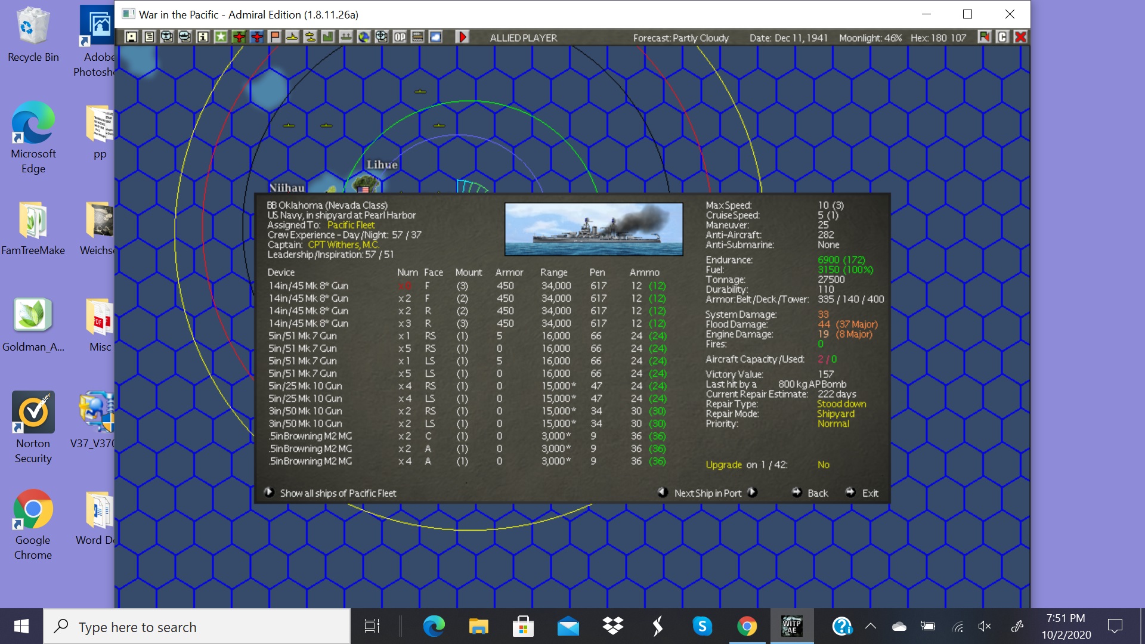
Task: Open Microsoft Store from Windows taskbar
Action: pos(523,626)
